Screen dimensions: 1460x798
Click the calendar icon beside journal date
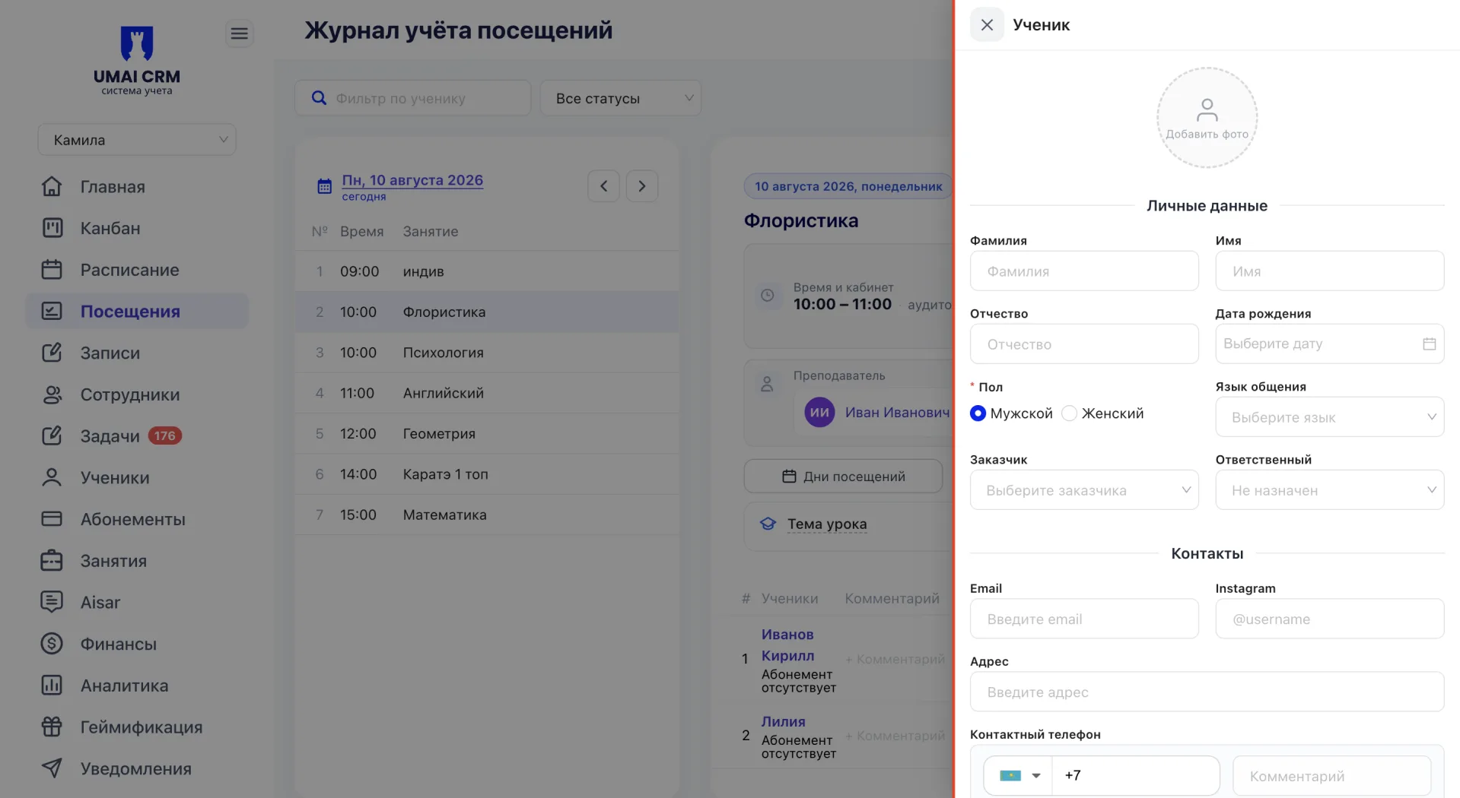(324, 186)
